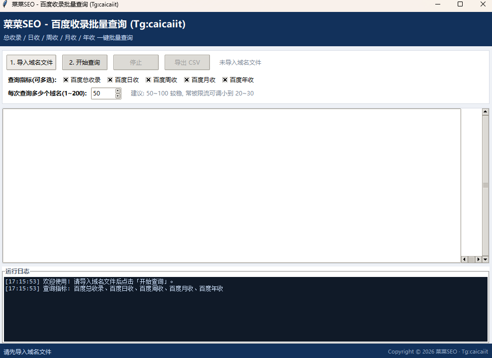Click the horizontal scrollbar thumb
The image size is (492, 358).
pyautogui.click(x=472, y=259)
